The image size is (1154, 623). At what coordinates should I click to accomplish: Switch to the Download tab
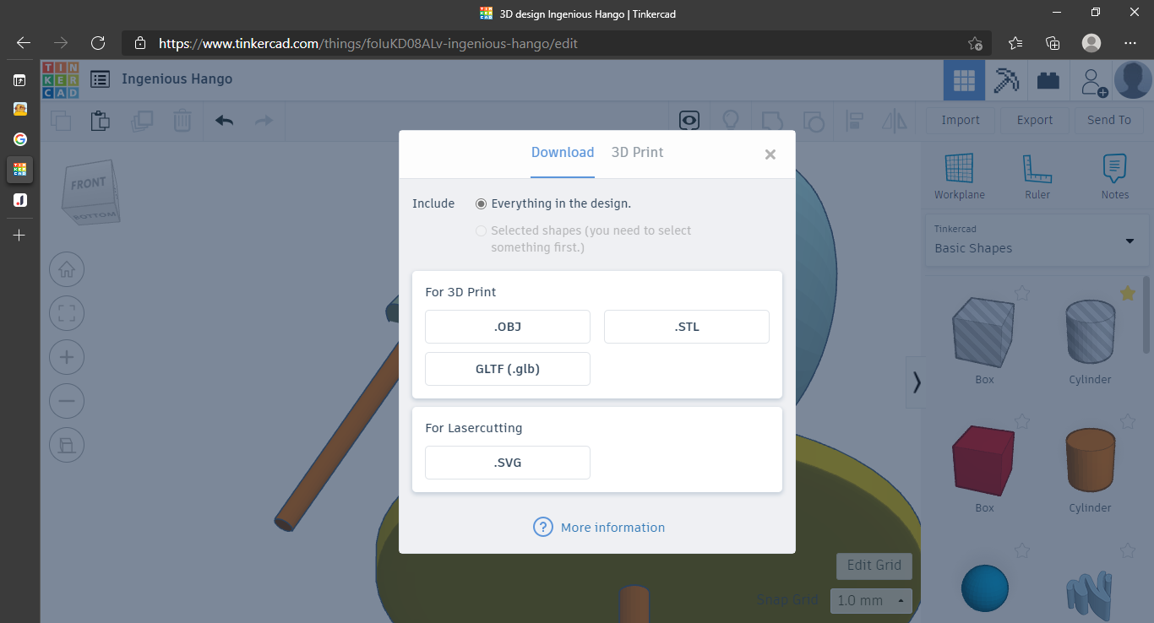pos(563,153)
